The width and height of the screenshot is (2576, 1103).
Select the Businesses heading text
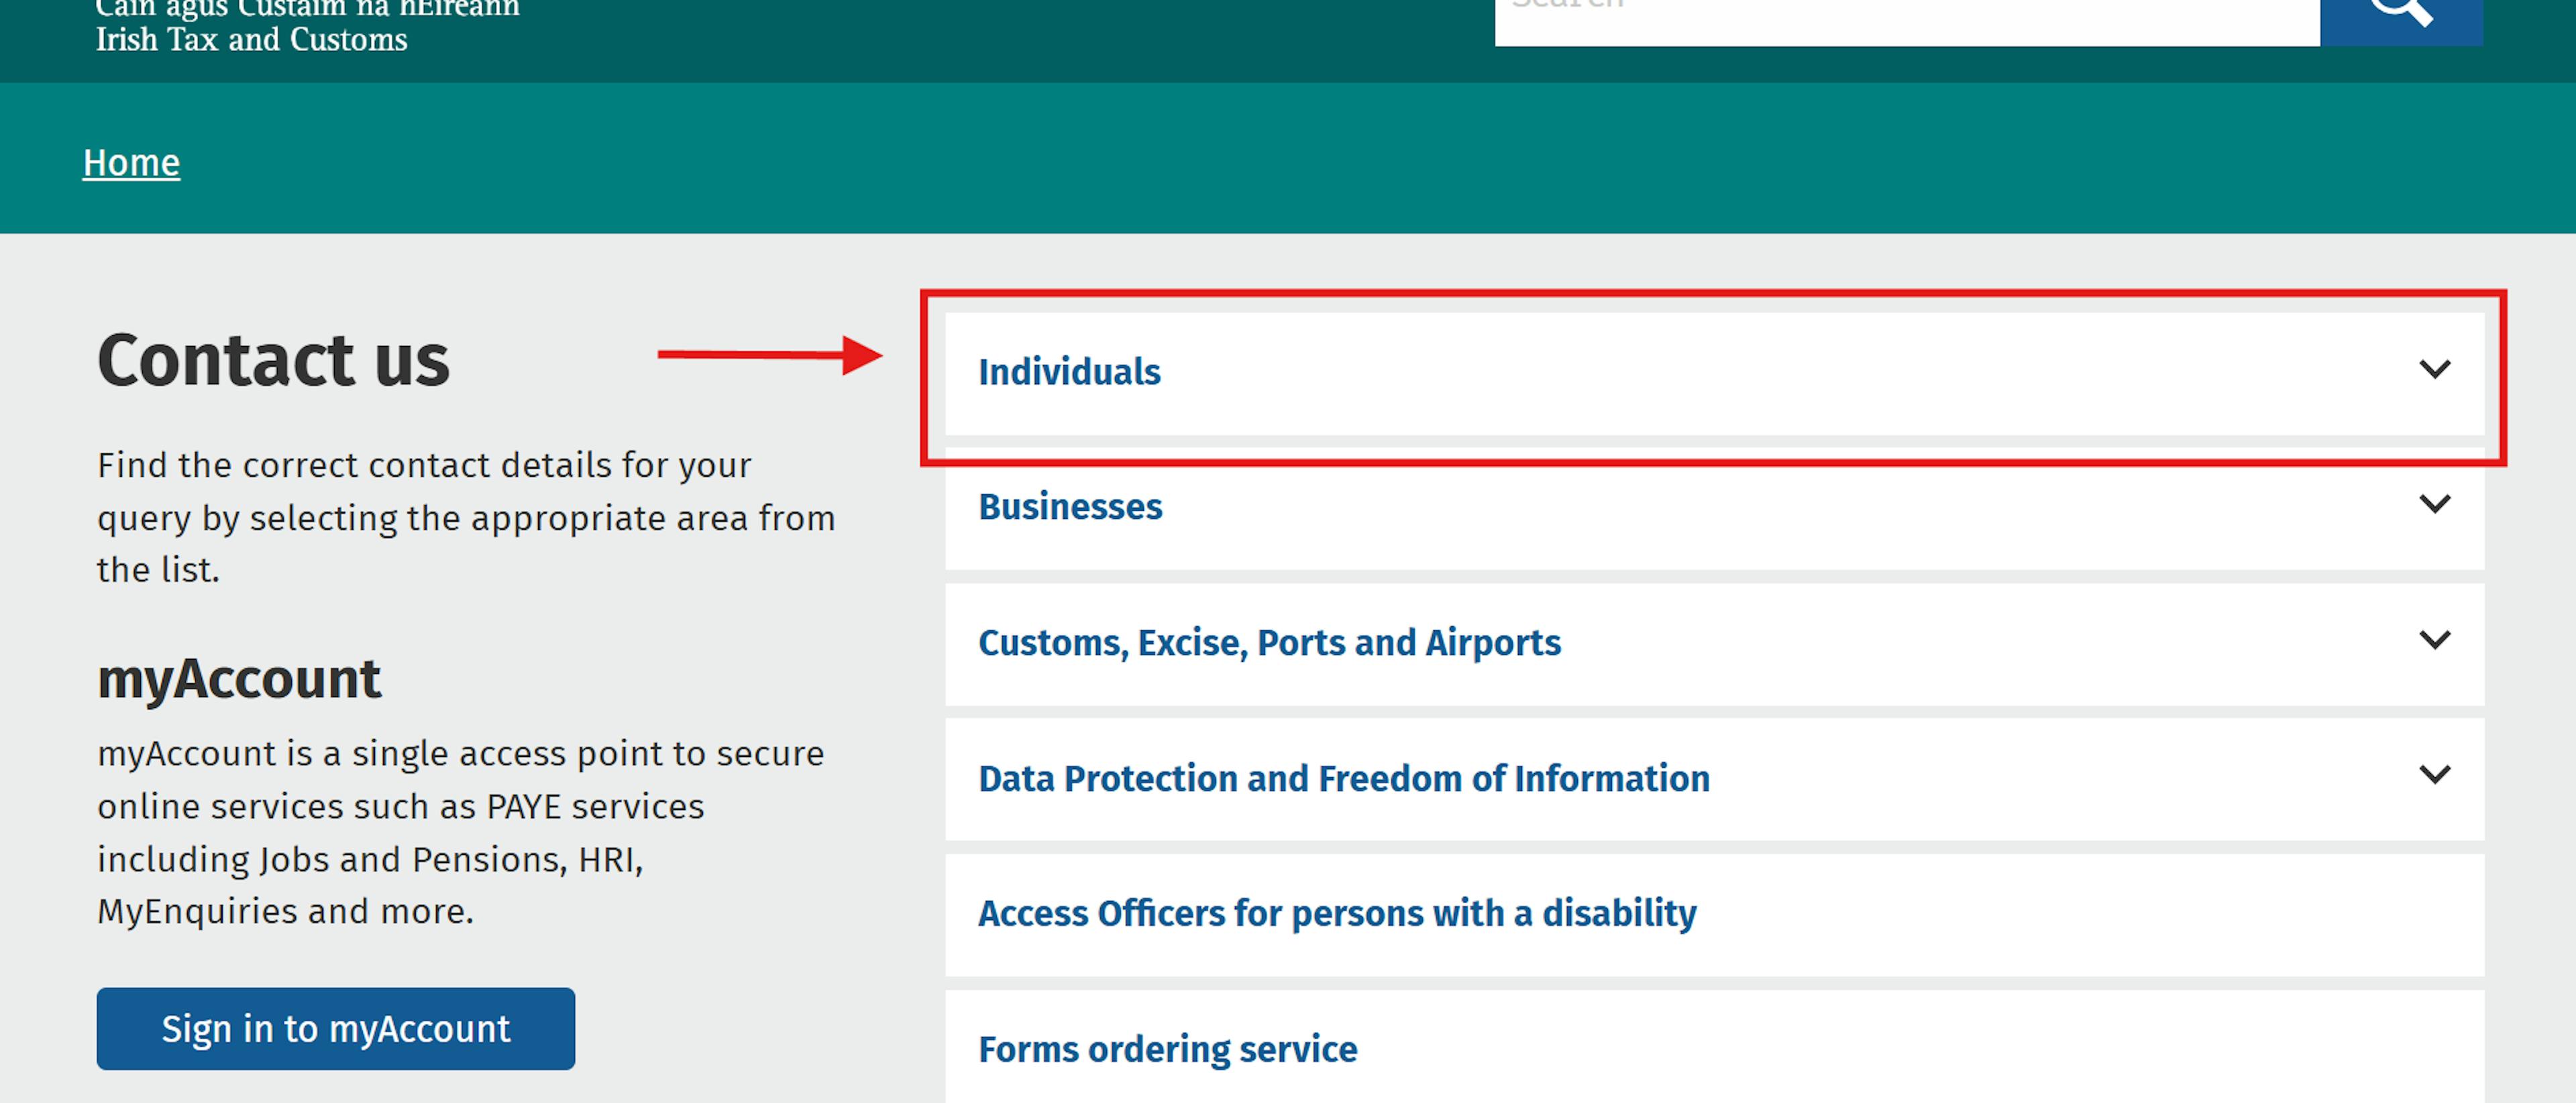coord(1070,506)
